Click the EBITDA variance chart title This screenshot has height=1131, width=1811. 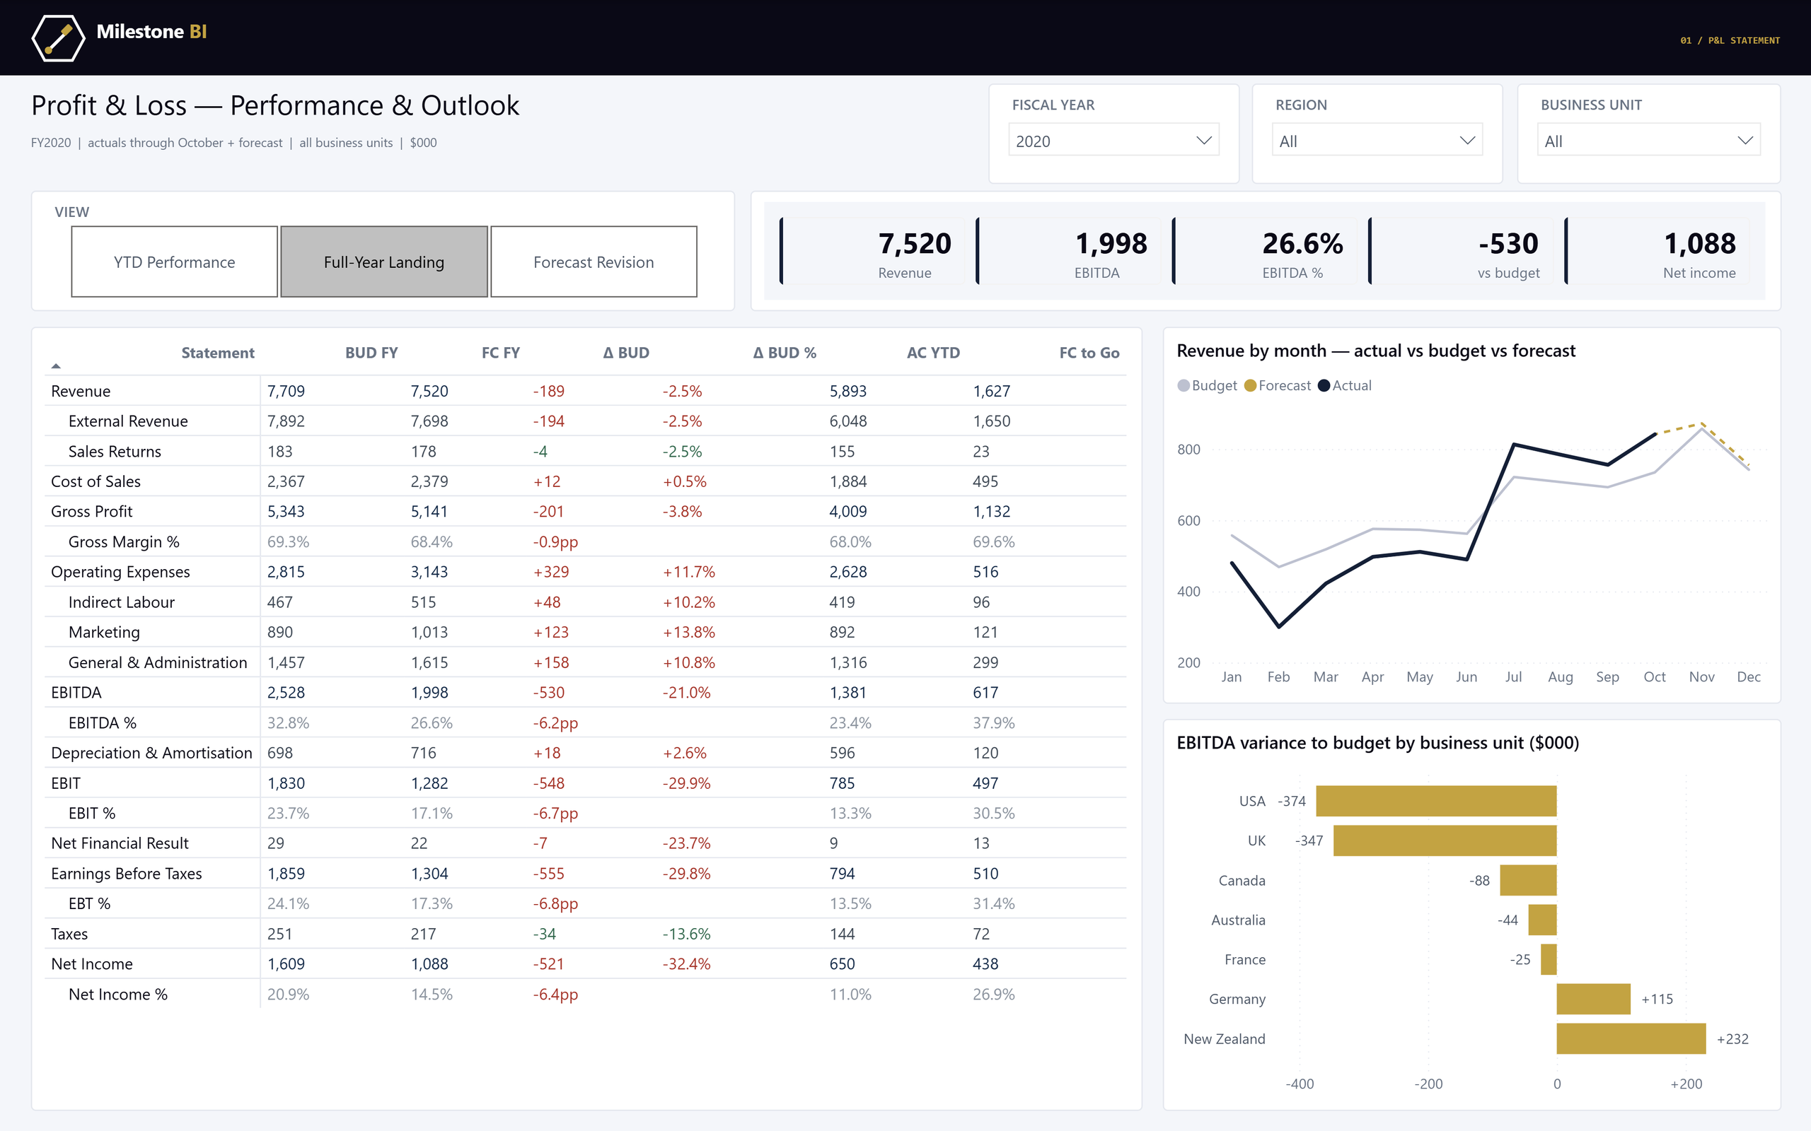tap(1377, 742)
